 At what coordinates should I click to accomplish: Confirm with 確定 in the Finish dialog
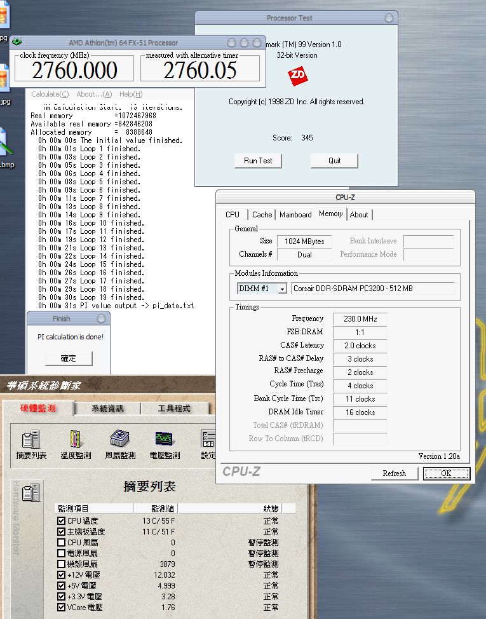coord(68,358)
